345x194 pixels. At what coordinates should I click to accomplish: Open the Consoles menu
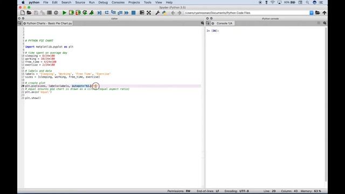click(118, 2)
